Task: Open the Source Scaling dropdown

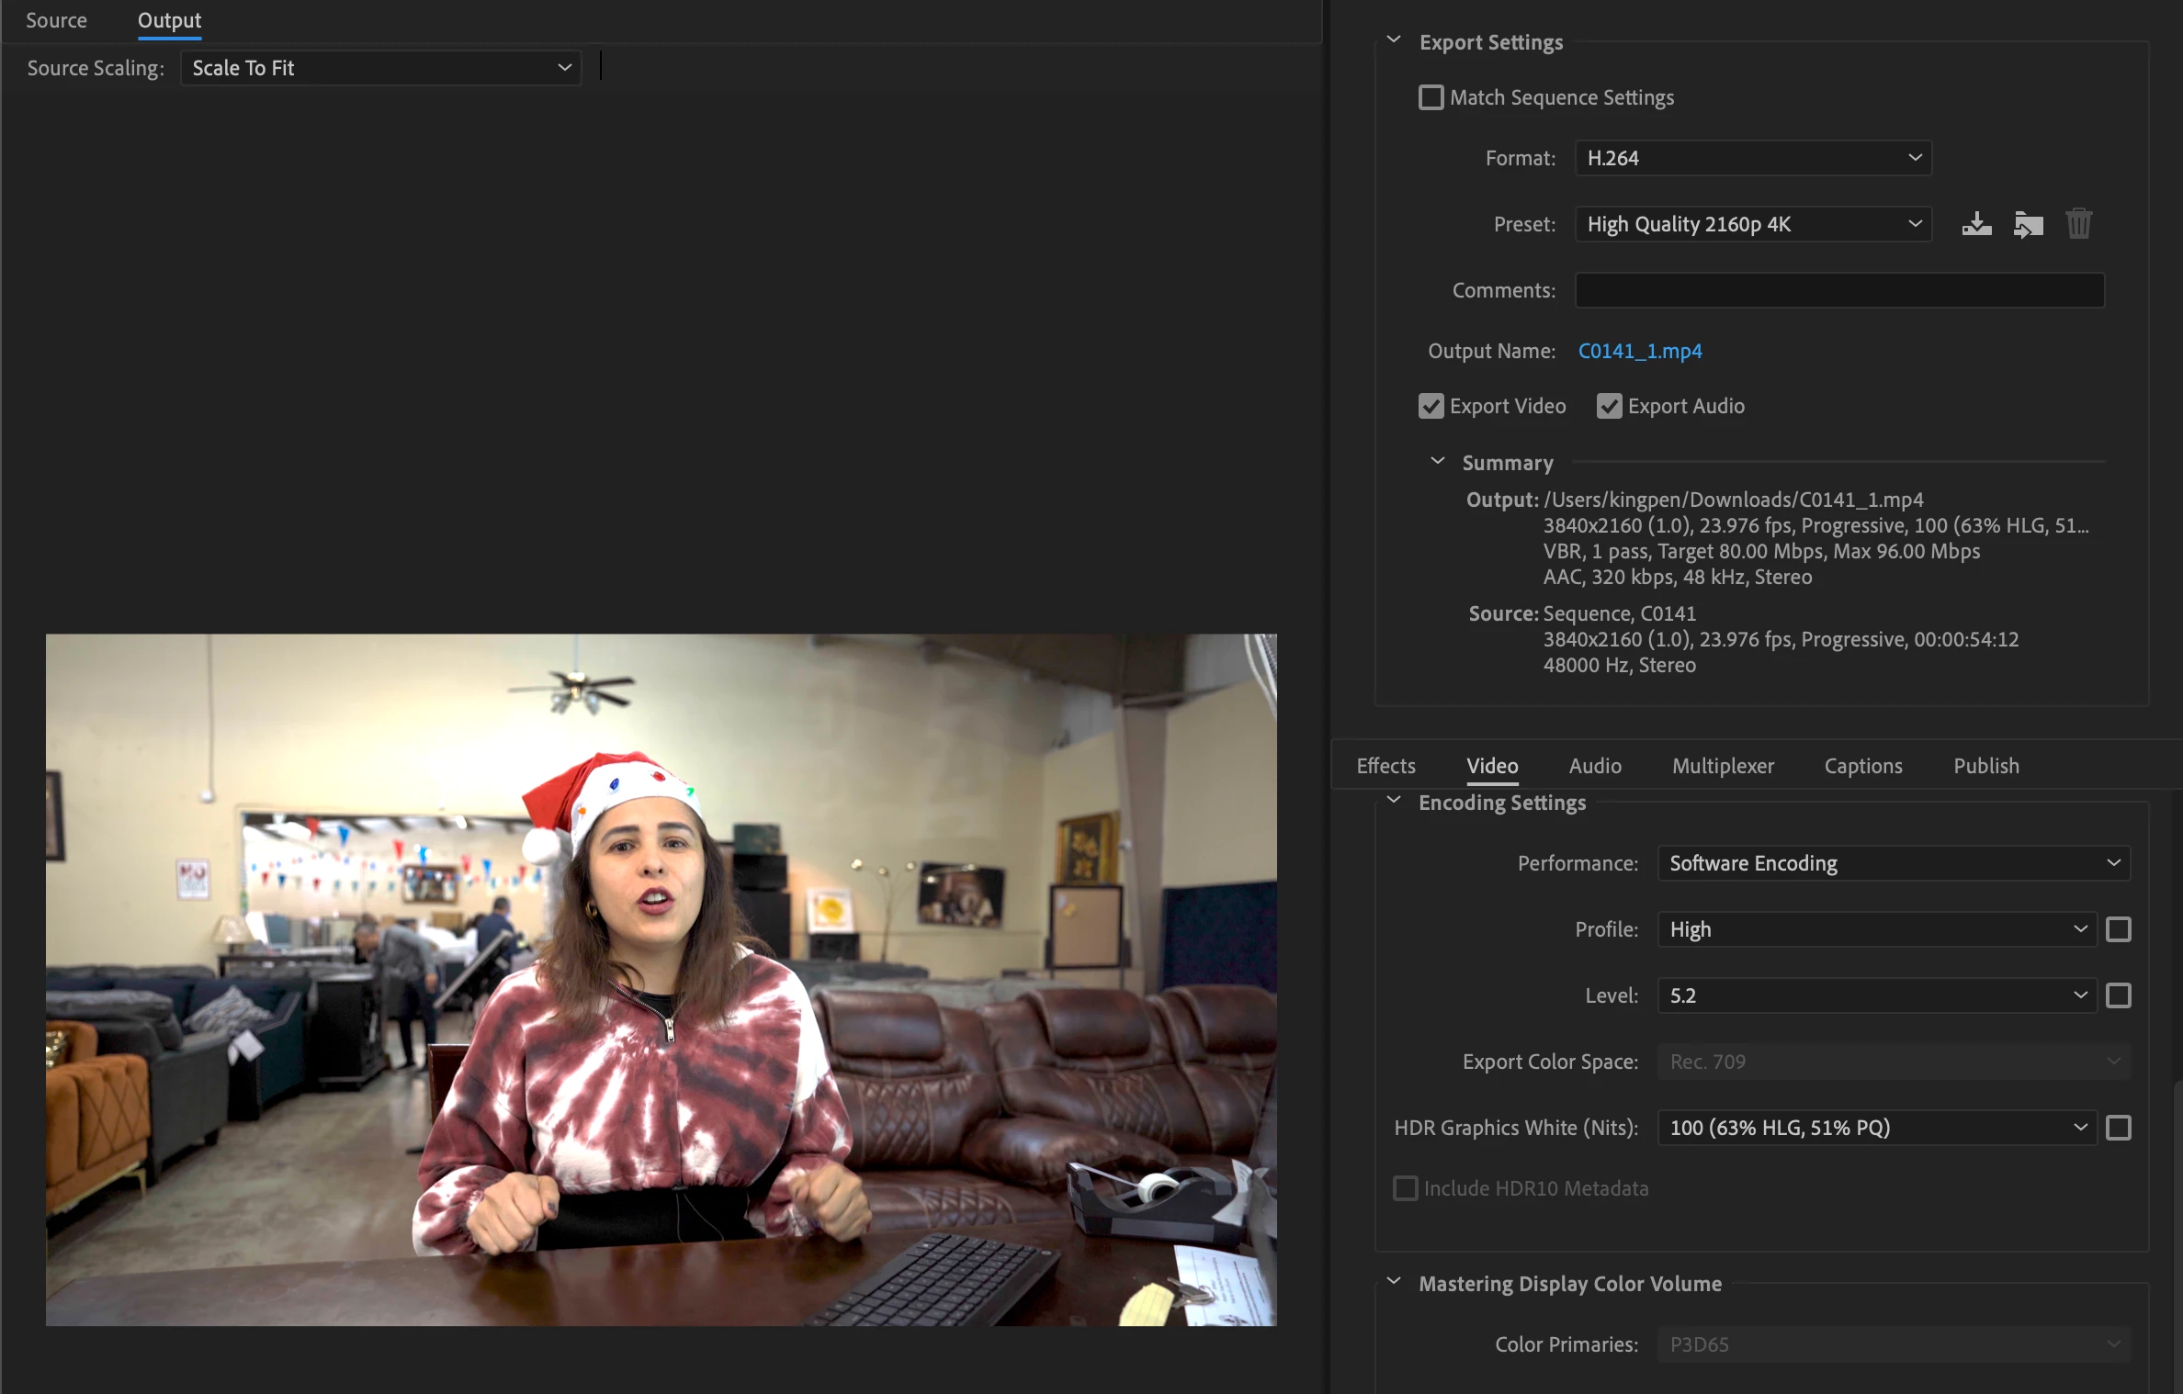Action: pyautogui.click(x=380, y=68)
